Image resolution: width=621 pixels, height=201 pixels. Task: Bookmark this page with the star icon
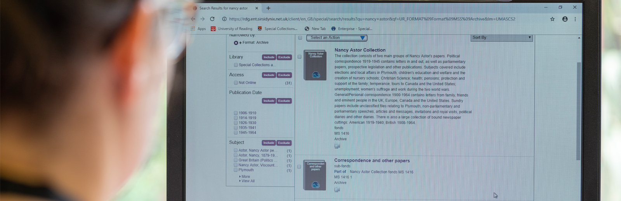coord(552,19)
